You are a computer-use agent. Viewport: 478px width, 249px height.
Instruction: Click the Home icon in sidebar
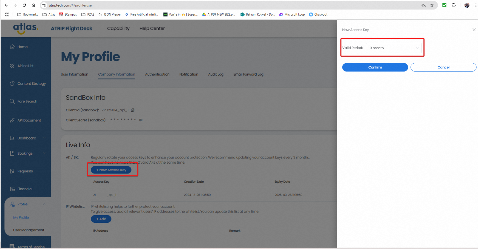[12, 47]
